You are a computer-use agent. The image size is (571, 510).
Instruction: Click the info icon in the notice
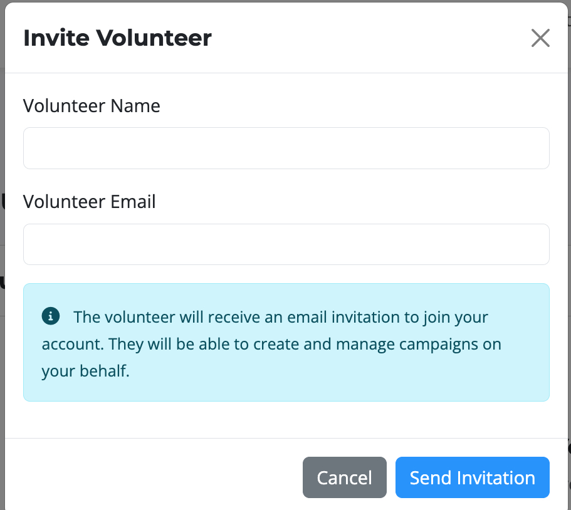pos(51,316)
